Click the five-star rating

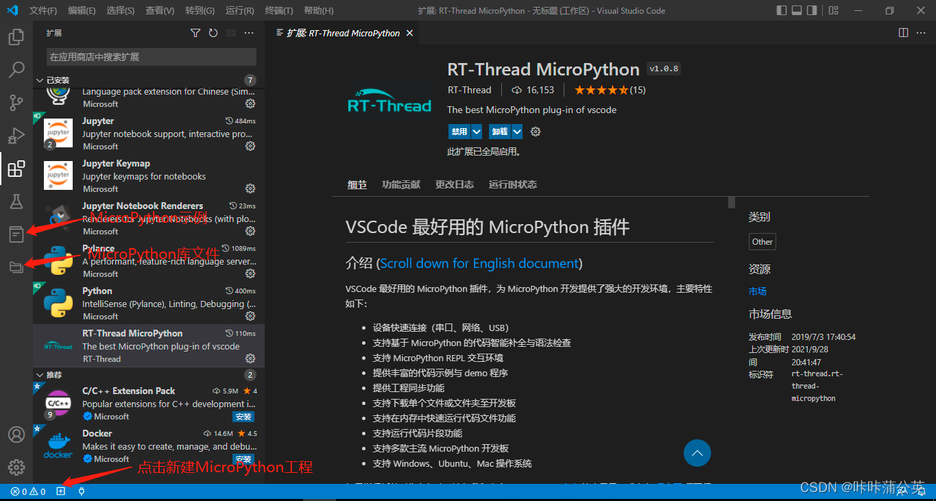tap(601, 90)
